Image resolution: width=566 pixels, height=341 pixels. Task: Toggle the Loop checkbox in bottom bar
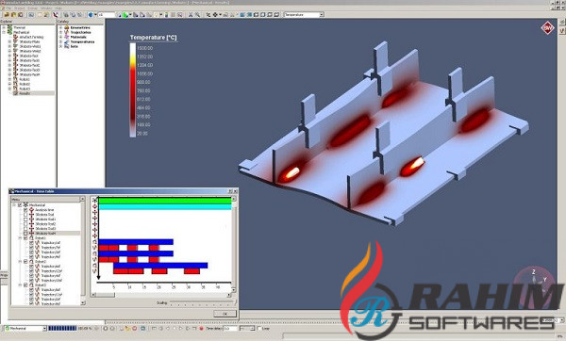tap(259, 329)
